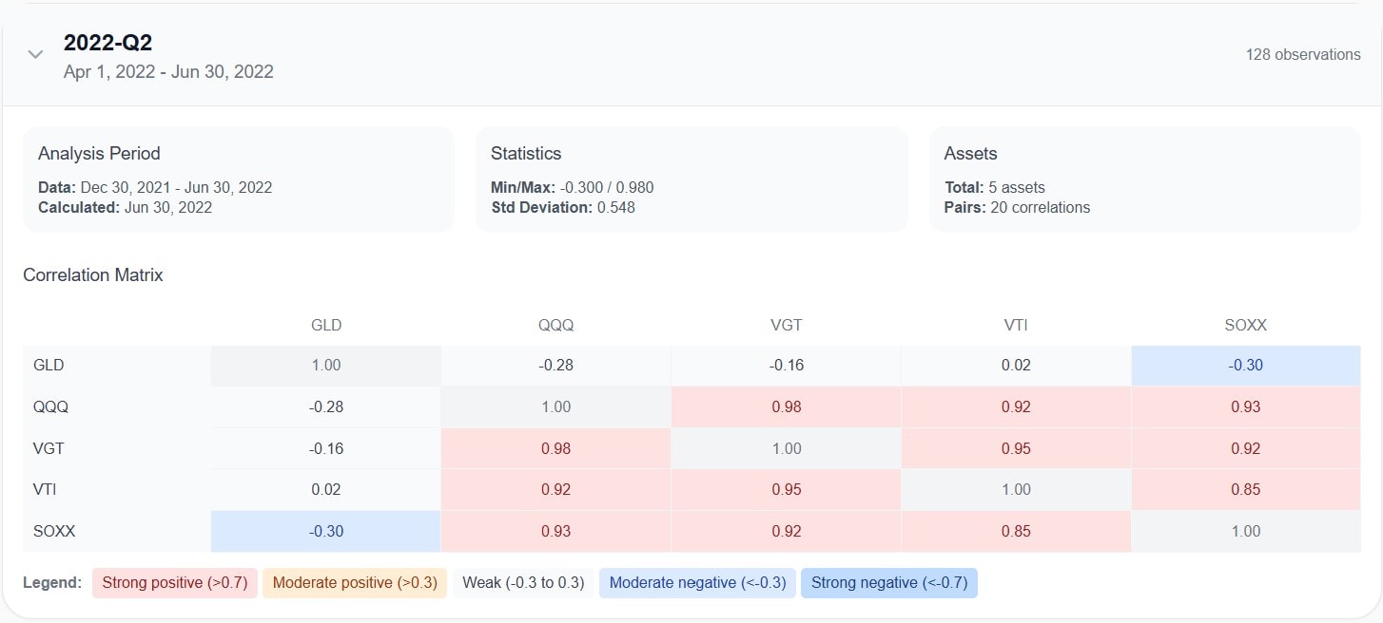The width and height of the screenshot is (1383, 623).
Task: Select the VGT column header
Action: point(786,325)
